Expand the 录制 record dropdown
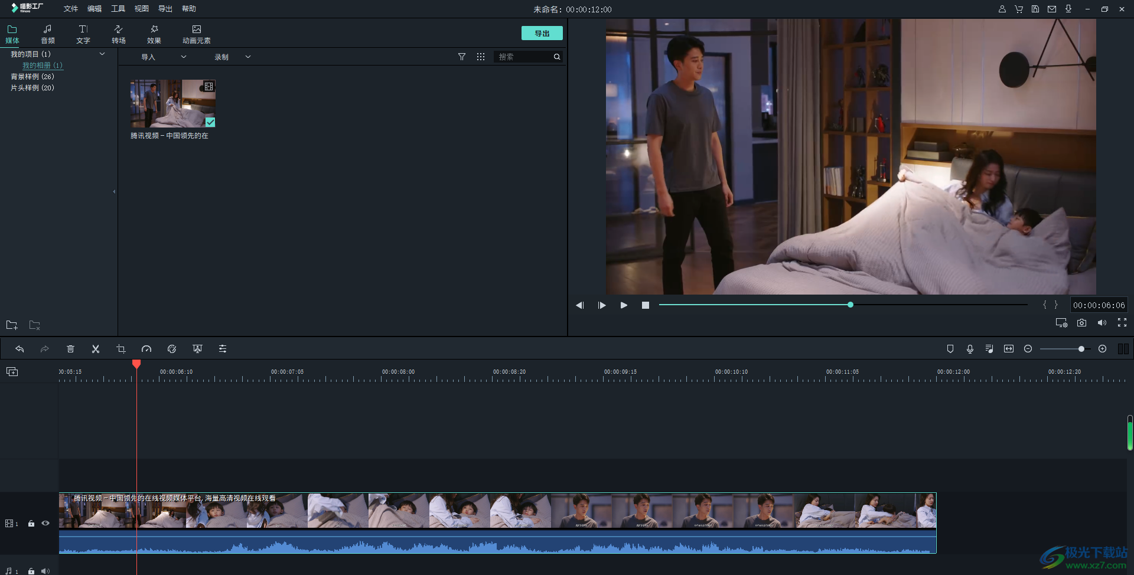The width and height of the screenshot is (1134, 575). tap(248, 57)
